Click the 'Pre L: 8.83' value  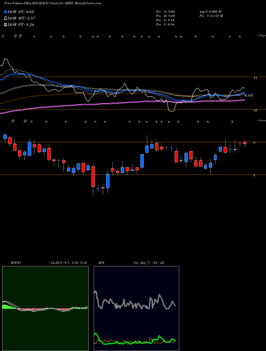click(165, 20)
